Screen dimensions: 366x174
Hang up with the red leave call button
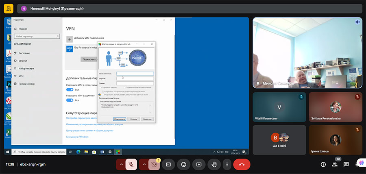pos(242,164)
